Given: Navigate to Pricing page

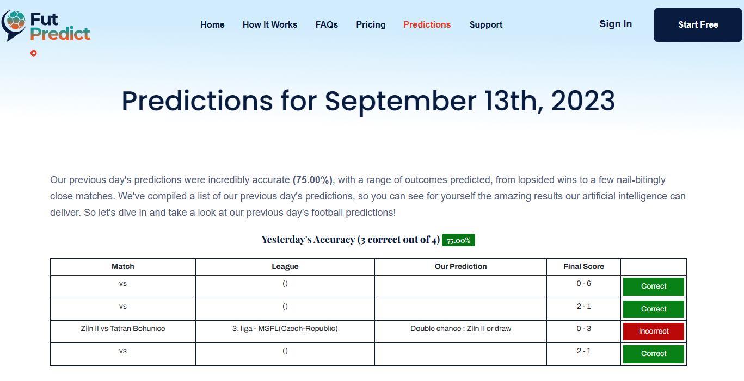Looking at the screenshot, I should pos(371,24).
